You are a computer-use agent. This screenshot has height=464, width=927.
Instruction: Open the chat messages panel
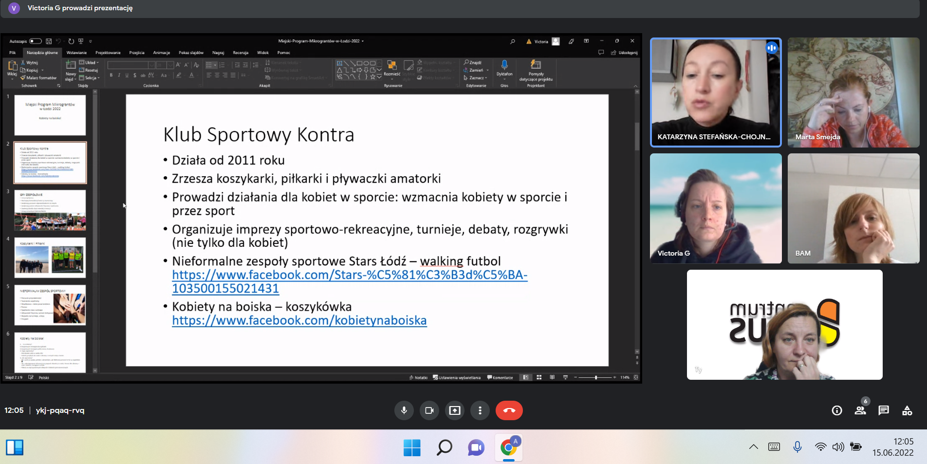[x=883, y=410]
